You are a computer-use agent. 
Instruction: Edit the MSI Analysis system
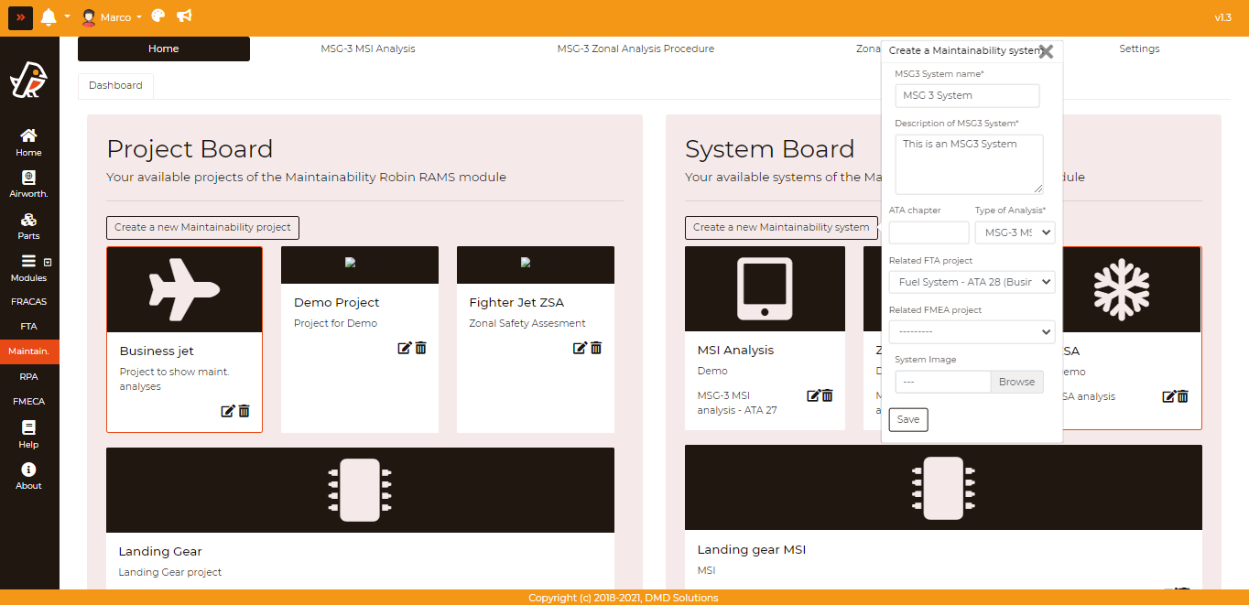pyautogui.click(x=812, y=395)
